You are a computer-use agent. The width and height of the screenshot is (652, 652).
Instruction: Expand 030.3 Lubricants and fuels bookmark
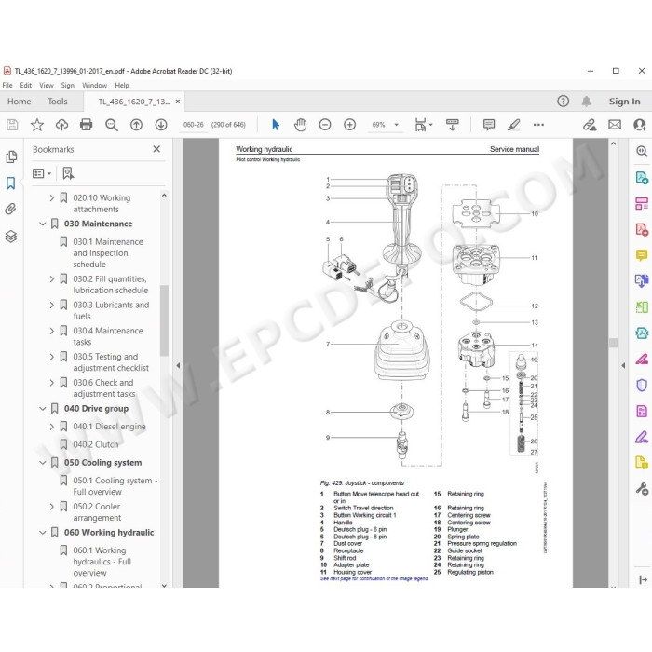51,305
